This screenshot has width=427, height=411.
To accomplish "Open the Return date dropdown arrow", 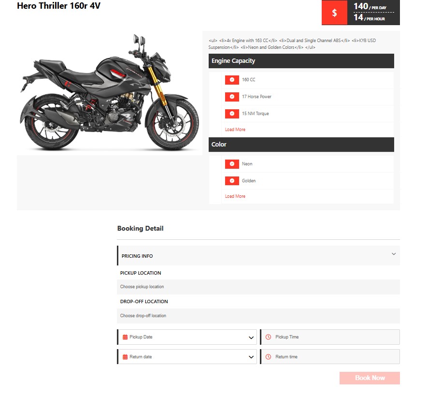I will click(251, 357).
